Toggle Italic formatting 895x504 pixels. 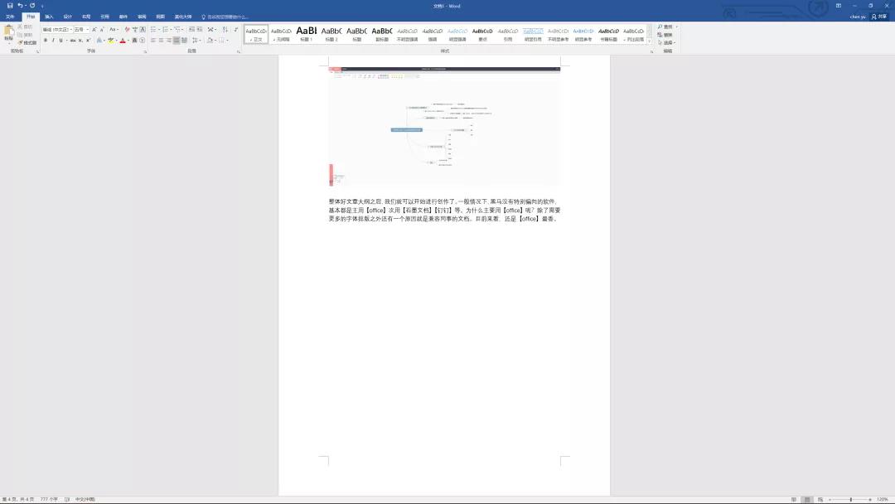pos(53,40)
